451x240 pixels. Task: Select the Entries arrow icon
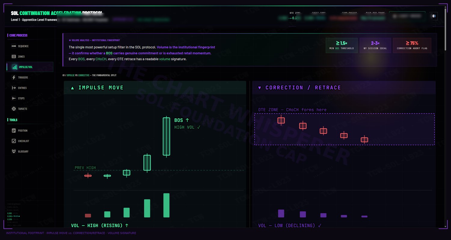[x=14, y=88]
